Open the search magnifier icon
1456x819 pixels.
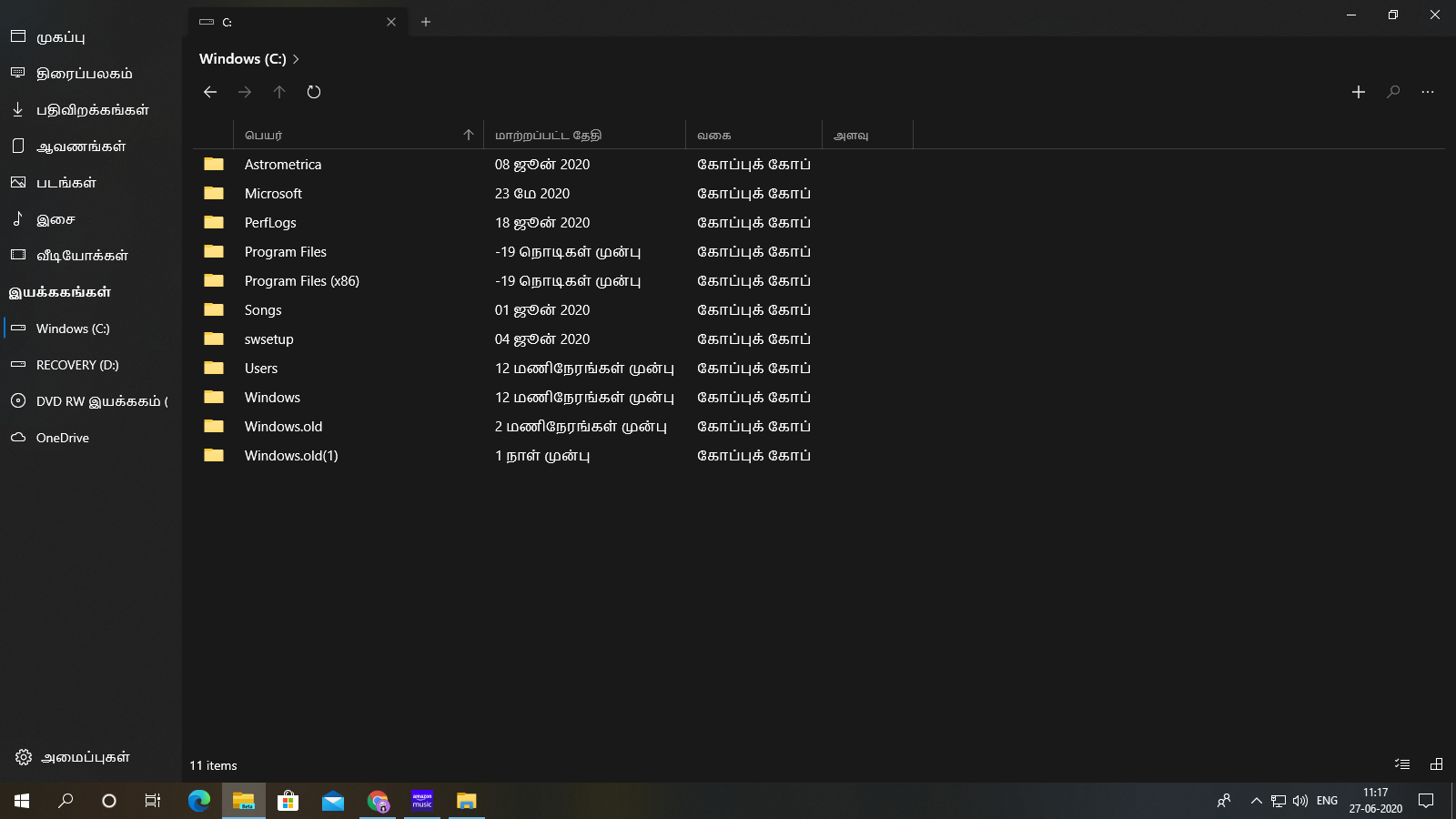coord(1393,92)
